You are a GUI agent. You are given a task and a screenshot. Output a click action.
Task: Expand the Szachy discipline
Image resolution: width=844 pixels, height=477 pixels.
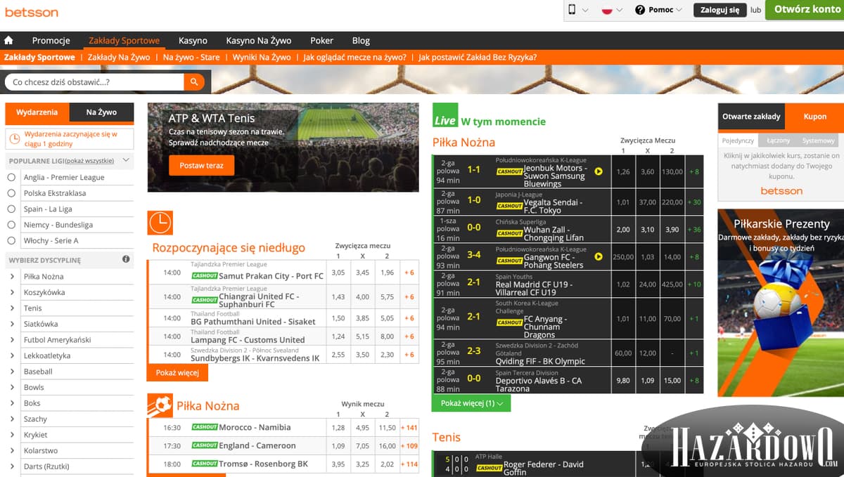click(13, 419)
